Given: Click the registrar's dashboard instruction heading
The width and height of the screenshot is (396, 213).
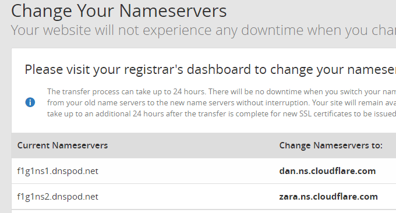Looking at the screenshot, I should [210, 69].
